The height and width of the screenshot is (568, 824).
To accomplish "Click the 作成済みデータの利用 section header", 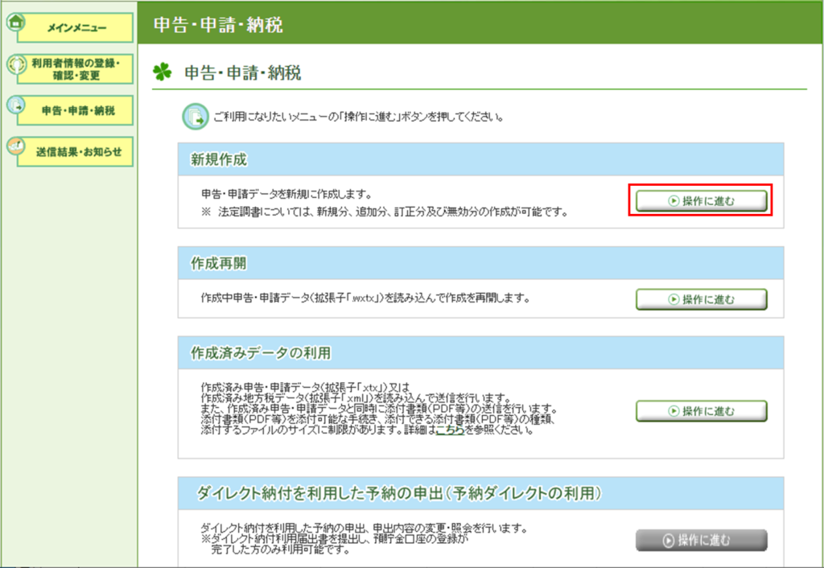I will pyautogui.click(x=261, y=353).
